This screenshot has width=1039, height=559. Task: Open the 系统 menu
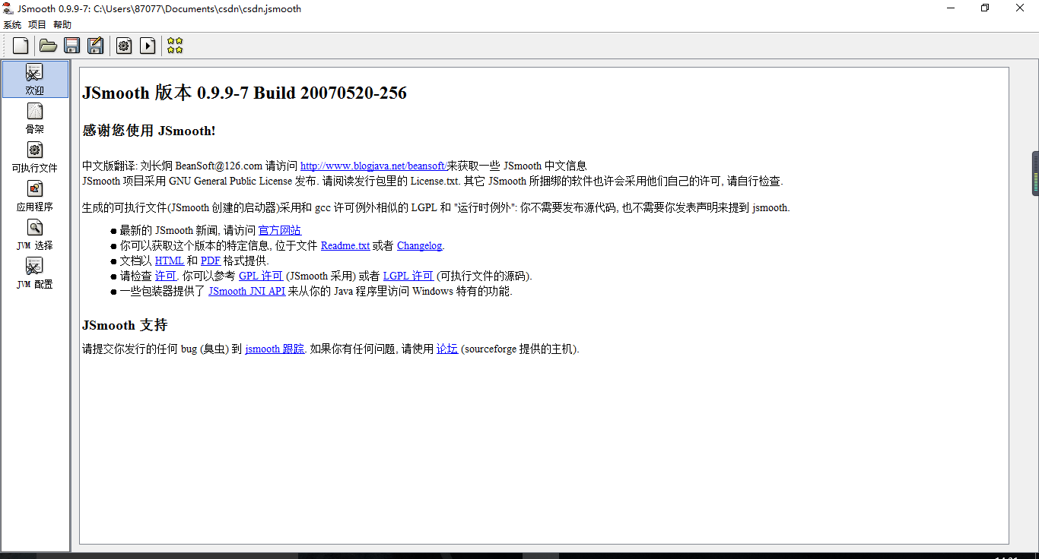pos(12,25)
